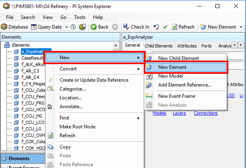The image size is (246, 168).
Task: Click the Annotate document icon
Action: [50, 107]
